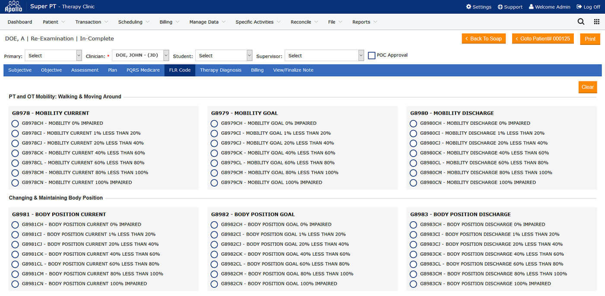This screenshot has height=296, width=605.
Task: Click the Changing & Maintaining Body Position heading
Action: coord(56,198)
